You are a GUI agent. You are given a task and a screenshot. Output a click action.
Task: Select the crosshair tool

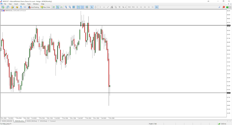96,7
